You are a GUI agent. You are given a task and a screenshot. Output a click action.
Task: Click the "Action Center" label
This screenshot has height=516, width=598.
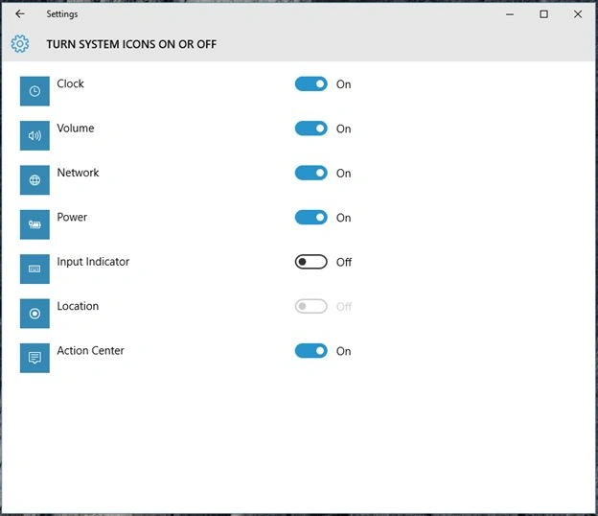(91, 351)
